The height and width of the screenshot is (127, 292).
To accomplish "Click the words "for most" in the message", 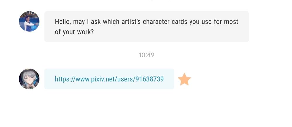I will point(226,22).
